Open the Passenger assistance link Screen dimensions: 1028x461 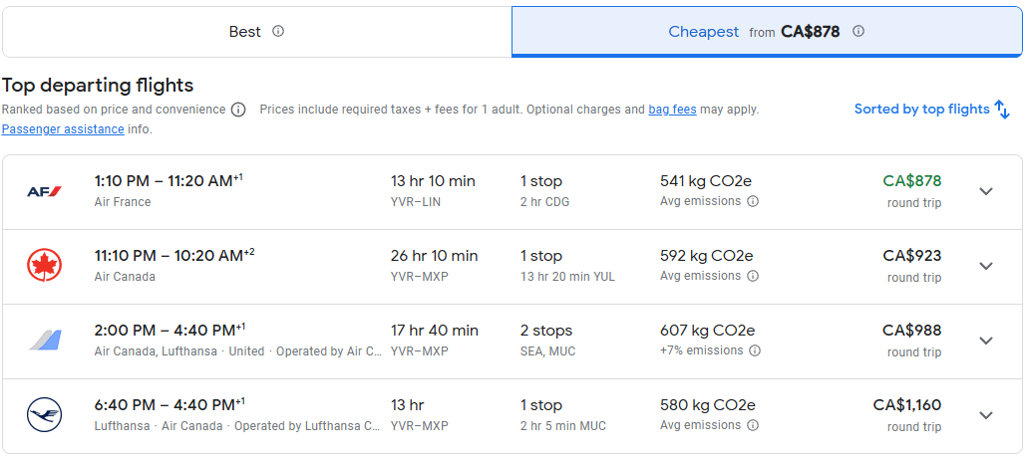pos(63,129)
